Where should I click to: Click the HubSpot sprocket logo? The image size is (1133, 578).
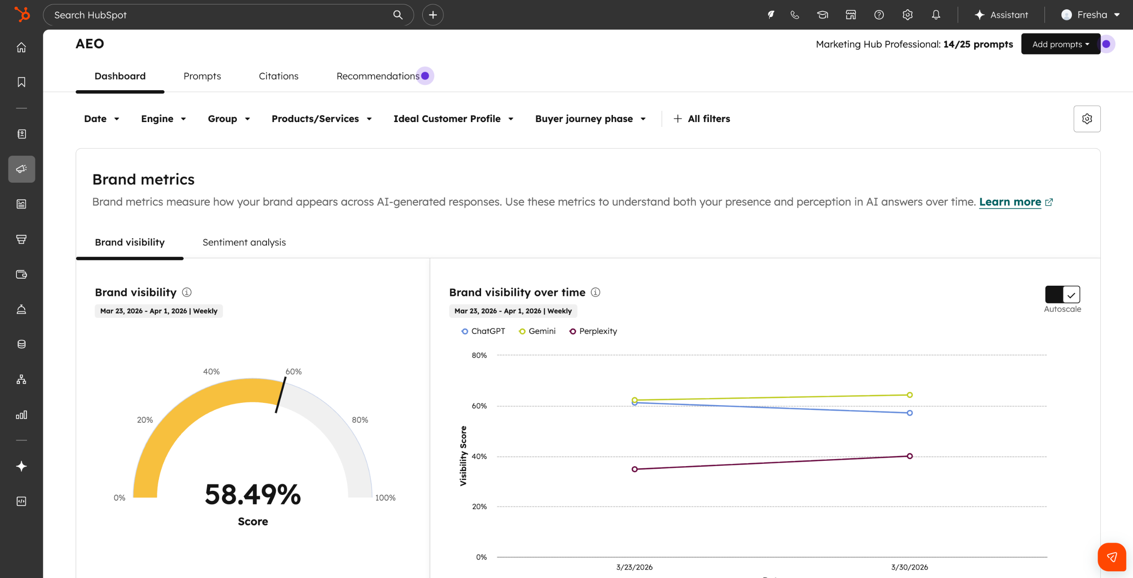click(x=22, y=15)
